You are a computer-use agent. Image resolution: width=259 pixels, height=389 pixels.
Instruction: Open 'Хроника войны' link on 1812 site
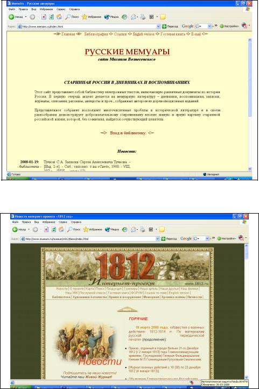[173, 297]
